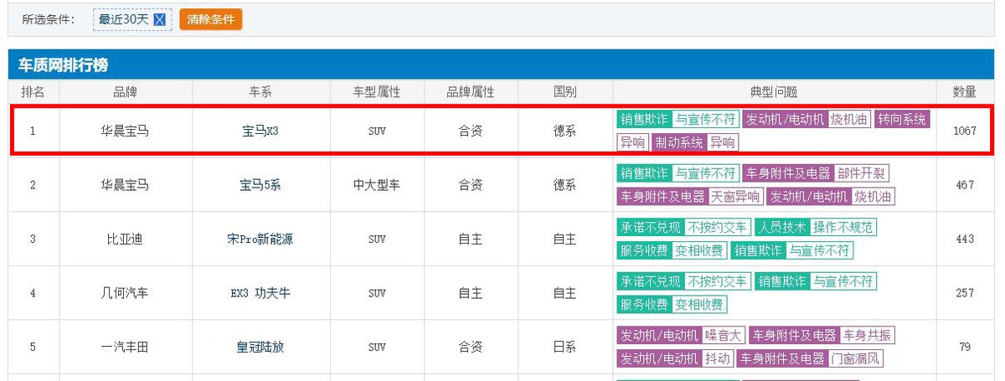Click 华晨宝马 brand in rank 1 row
Screen dimensions: 1005x381
pos(126,131)
